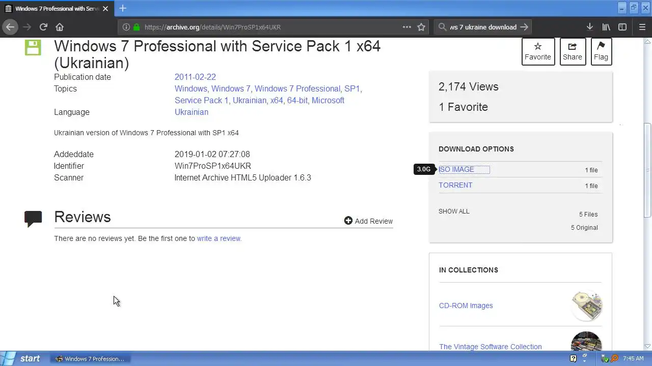Image resolution: width=652 pixels, height=366 pixels.
Task: Open the 64-bit topic link
Action: 297,100
